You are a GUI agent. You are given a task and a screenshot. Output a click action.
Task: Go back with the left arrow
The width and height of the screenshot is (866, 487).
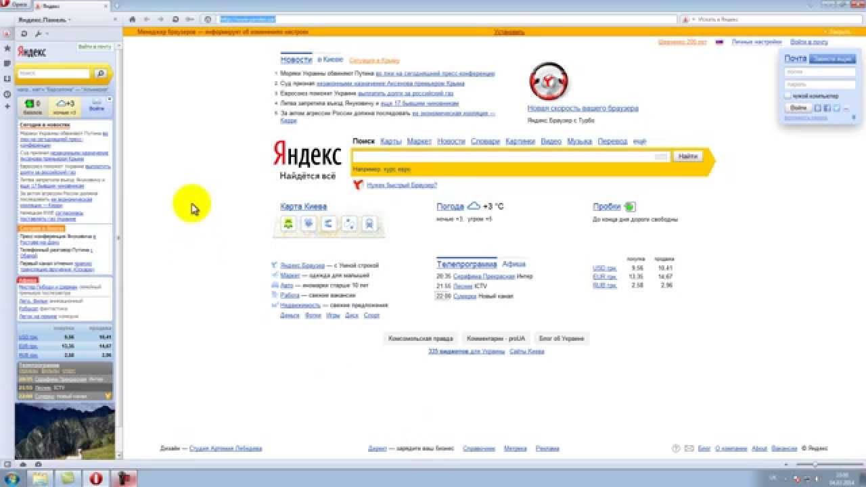[x=147, y=20]
